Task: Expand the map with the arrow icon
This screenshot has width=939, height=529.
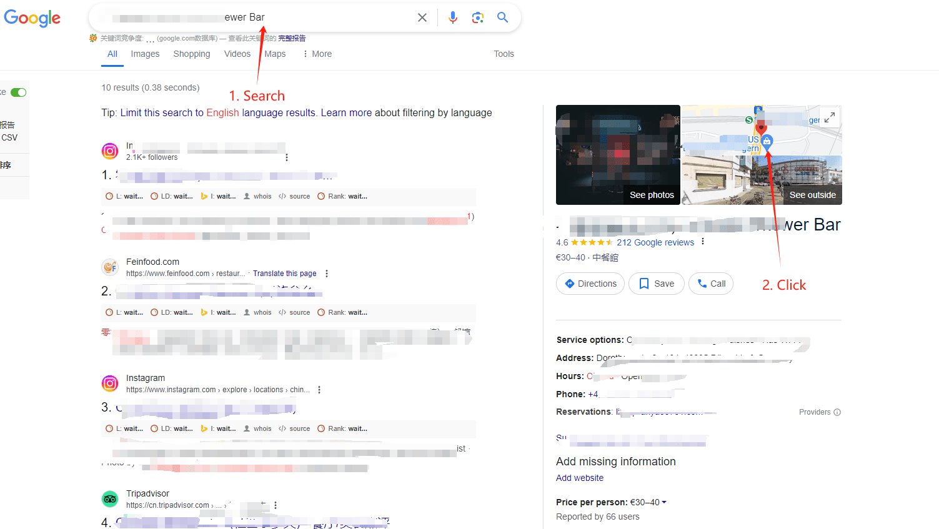Action: tap(830, 117)
